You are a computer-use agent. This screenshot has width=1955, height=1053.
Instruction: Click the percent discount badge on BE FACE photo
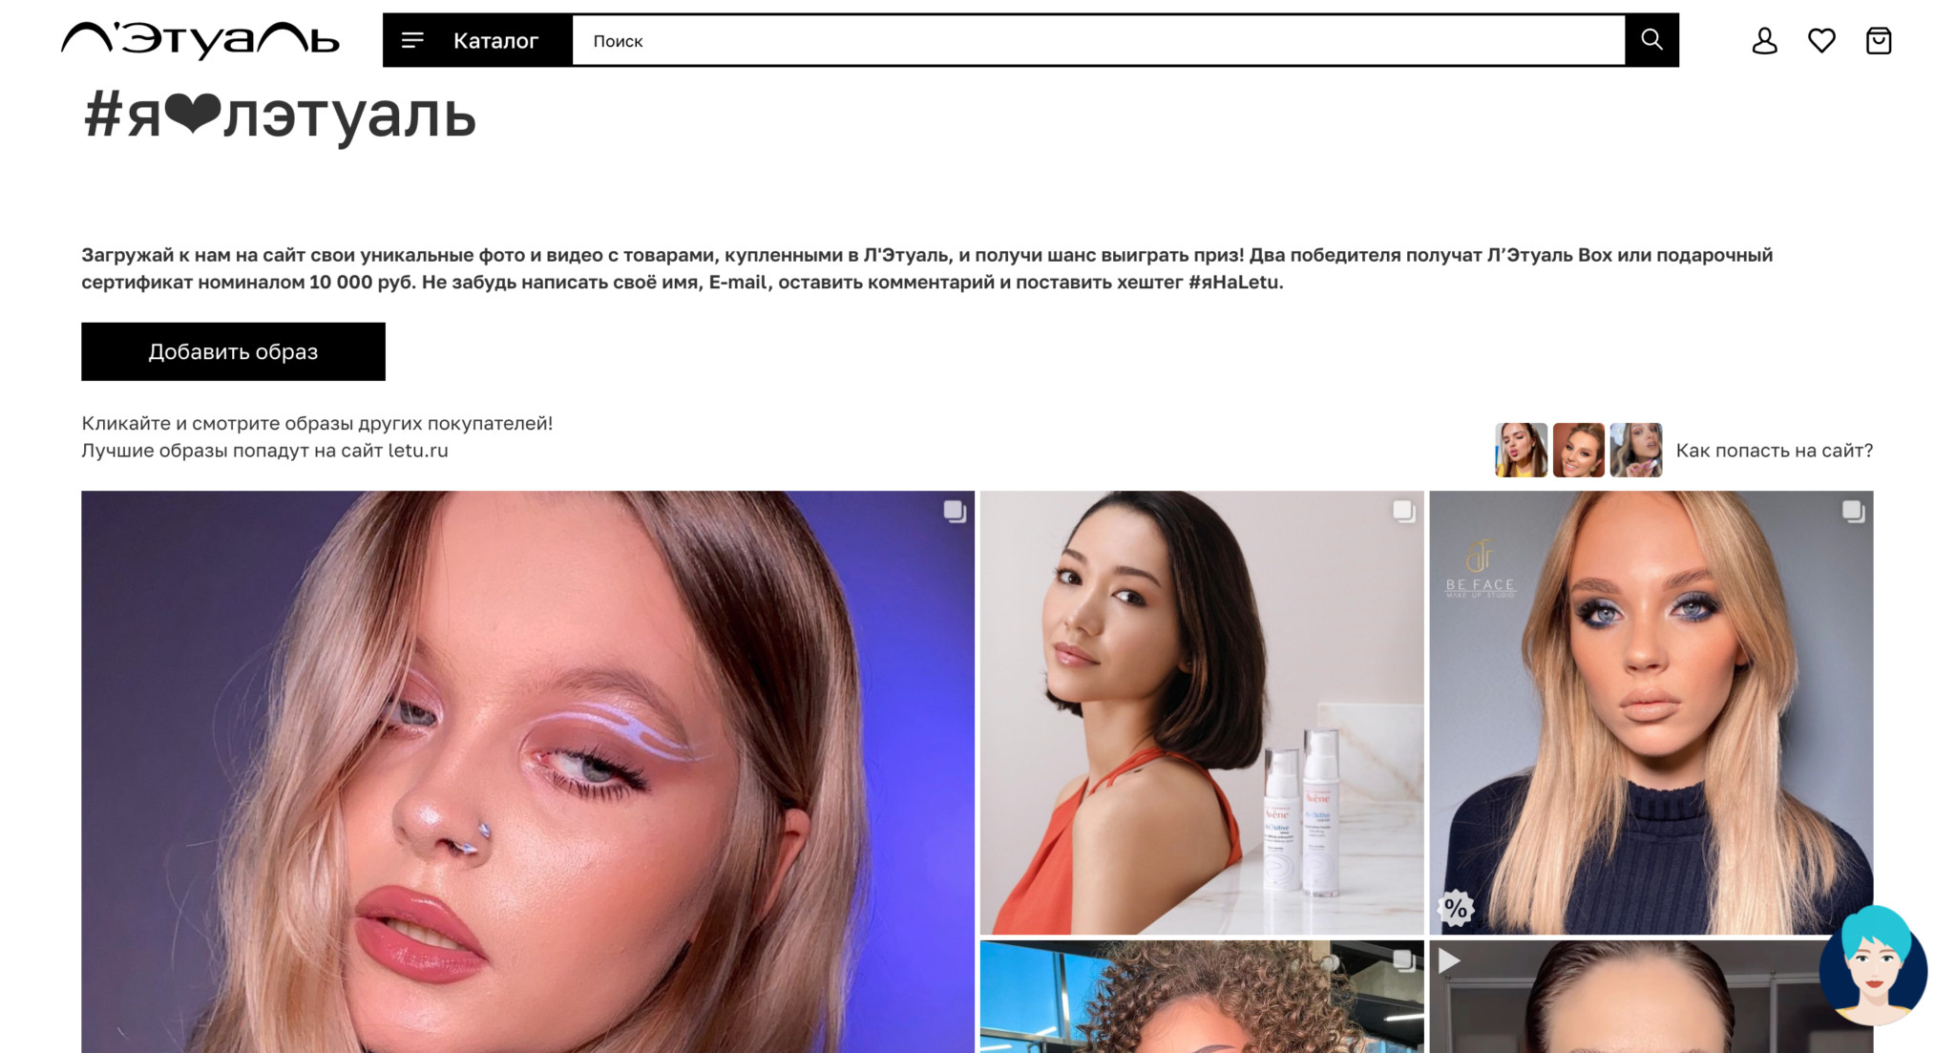pyautogui.click(x=1456, y=908)
